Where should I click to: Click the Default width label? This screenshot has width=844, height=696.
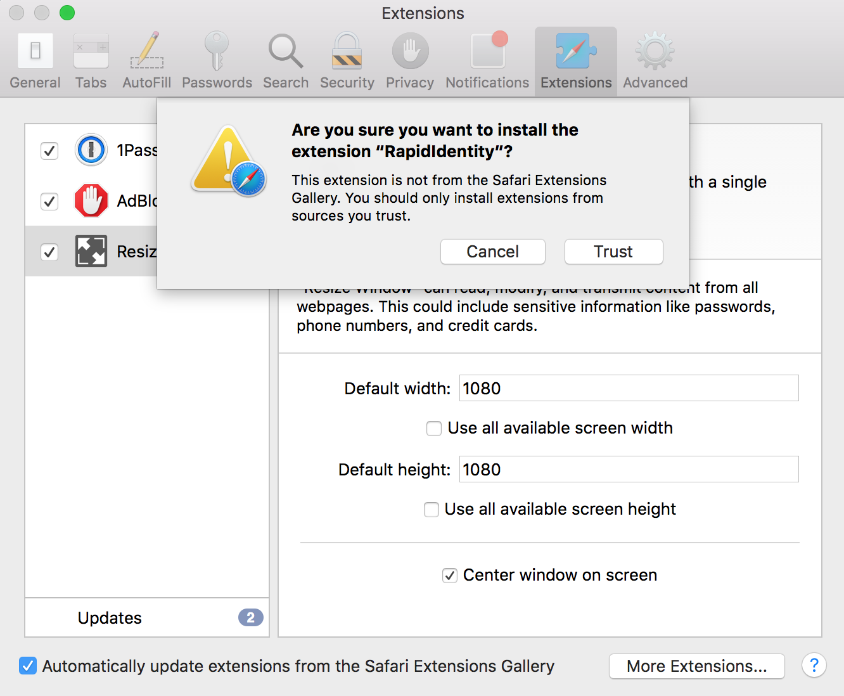(x=397, y=389)
